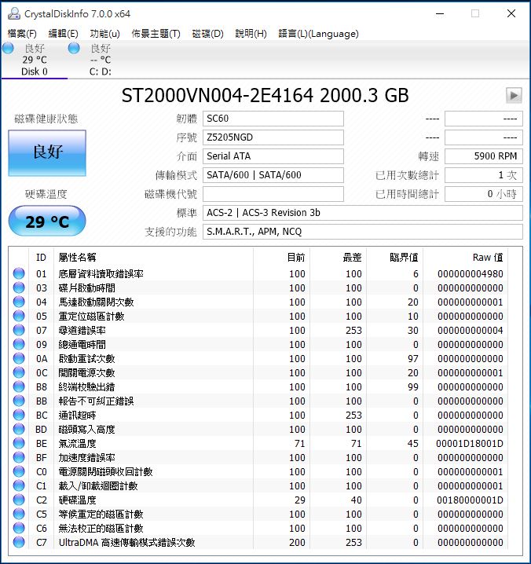Viewport: 531px width, 564px height.
Task: Open the 佈景主題(T) menu
Action: [x=156, y=34]
